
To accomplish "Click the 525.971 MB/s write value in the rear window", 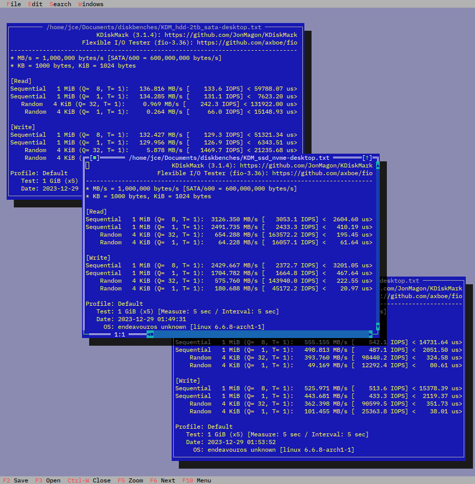I will [x=326, y=388].
